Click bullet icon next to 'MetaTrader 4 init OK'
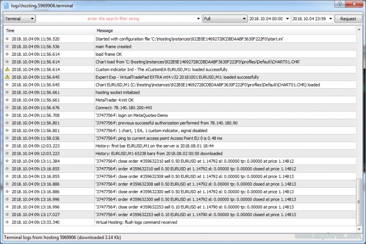Viewport: 366px width, 244px height. 7,100
